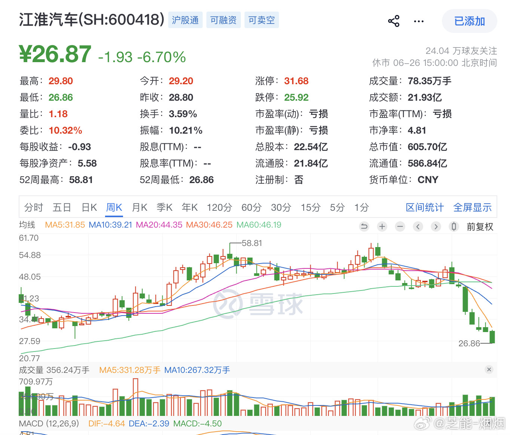Choose the 15分 interval tab
The image size is (510, 435).
[311, 207]
